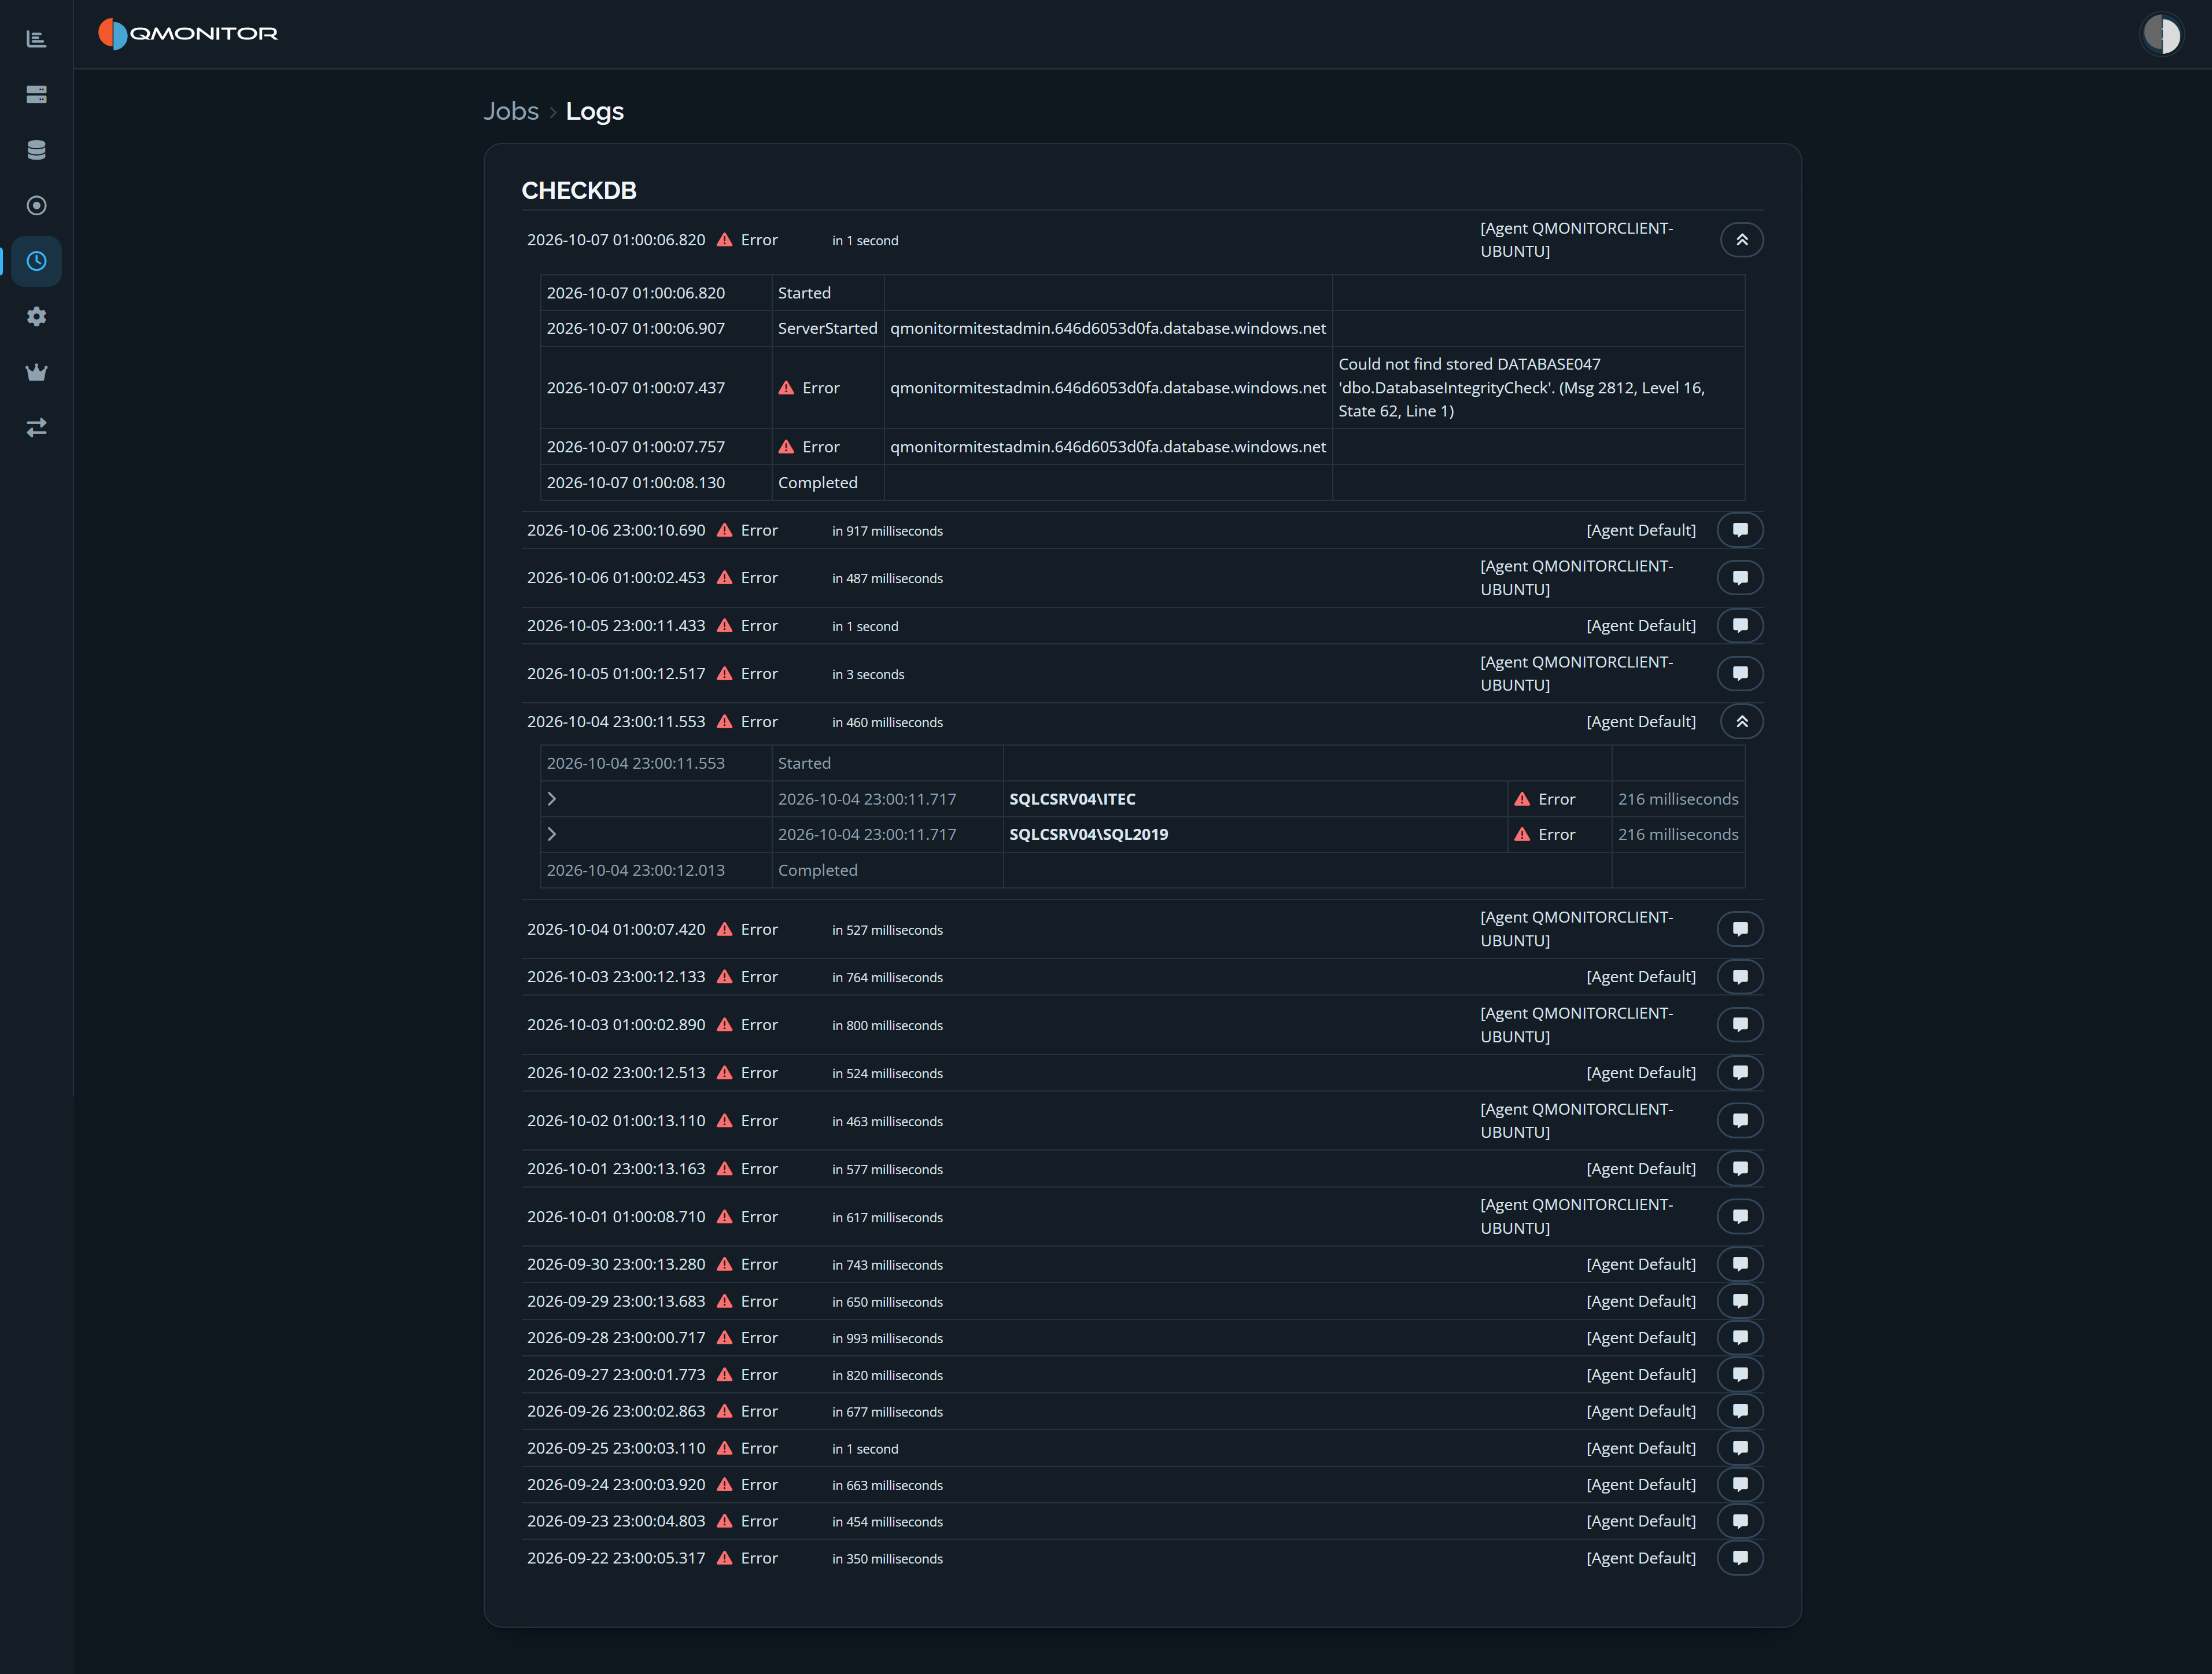This screenshot has height=1674, width=2212.
Task: Click the ServerStarted status cell
Action: [827, 328]
